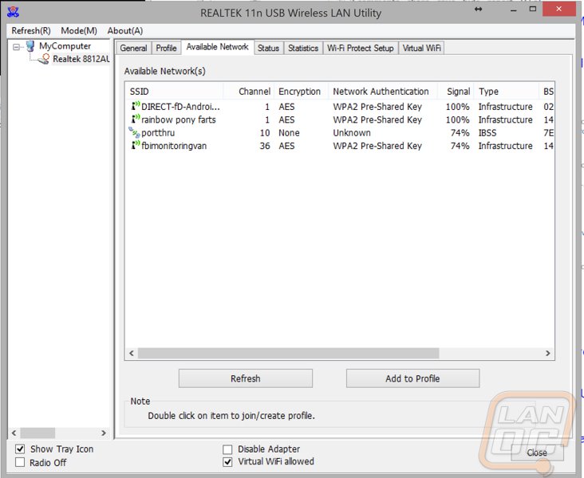The width and height of the screenshot is (584, 478).
Task: Select the portthru network
Action: point(341,132)
